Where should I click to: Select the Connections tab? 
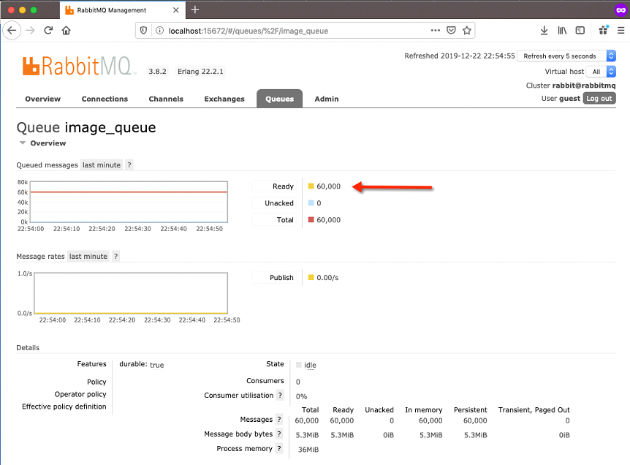tap(105, 99)
